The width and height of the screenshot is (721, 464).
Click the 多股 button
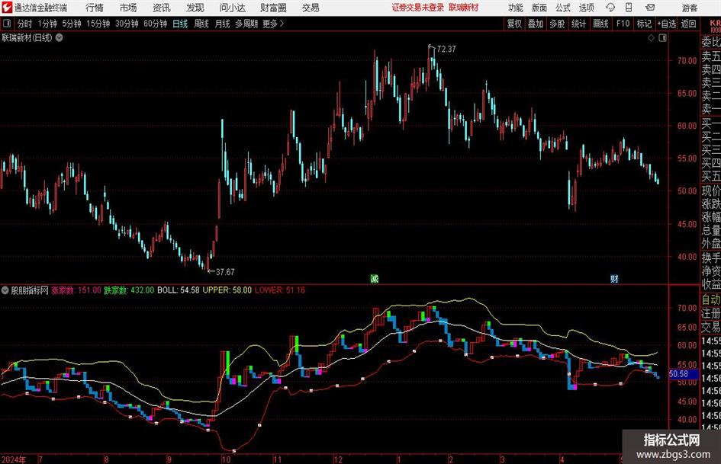coord(557,24)
